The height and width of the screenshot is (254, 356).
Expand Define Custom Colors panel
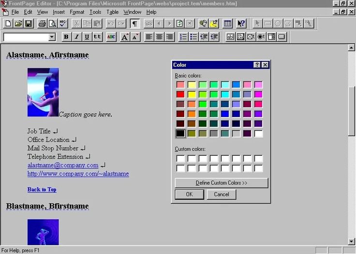pyautogui.click(x=221, y=183)
